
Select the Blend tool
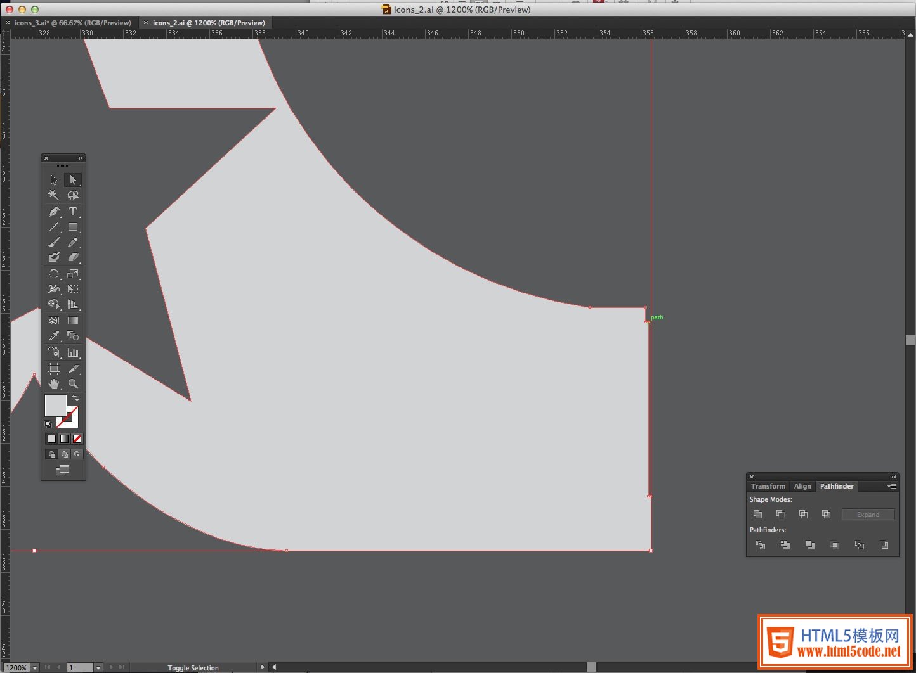click(72, 336)
